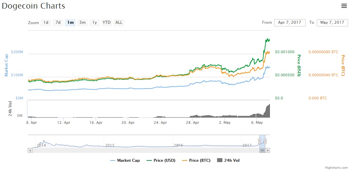Screen dimensions: 355x173
Task: Set zoom range to 1d
Action: 46,22
